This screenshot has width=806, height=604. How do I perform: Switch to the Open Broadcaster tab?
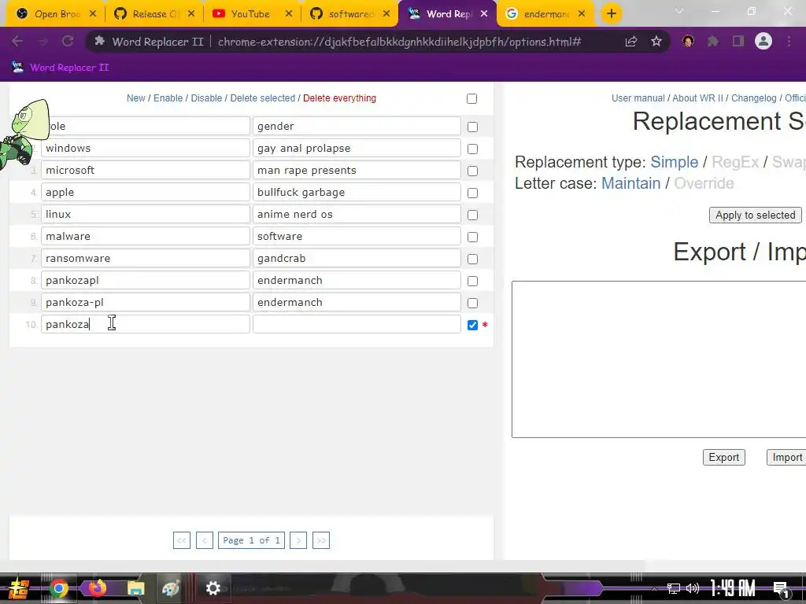[55, 14]
